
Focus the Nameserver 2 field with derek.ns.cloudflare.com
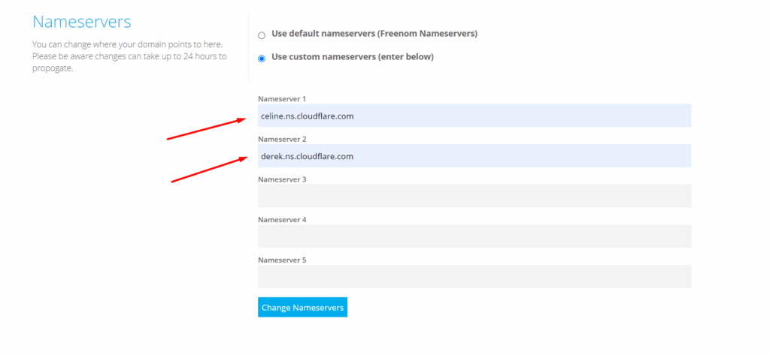474,156
